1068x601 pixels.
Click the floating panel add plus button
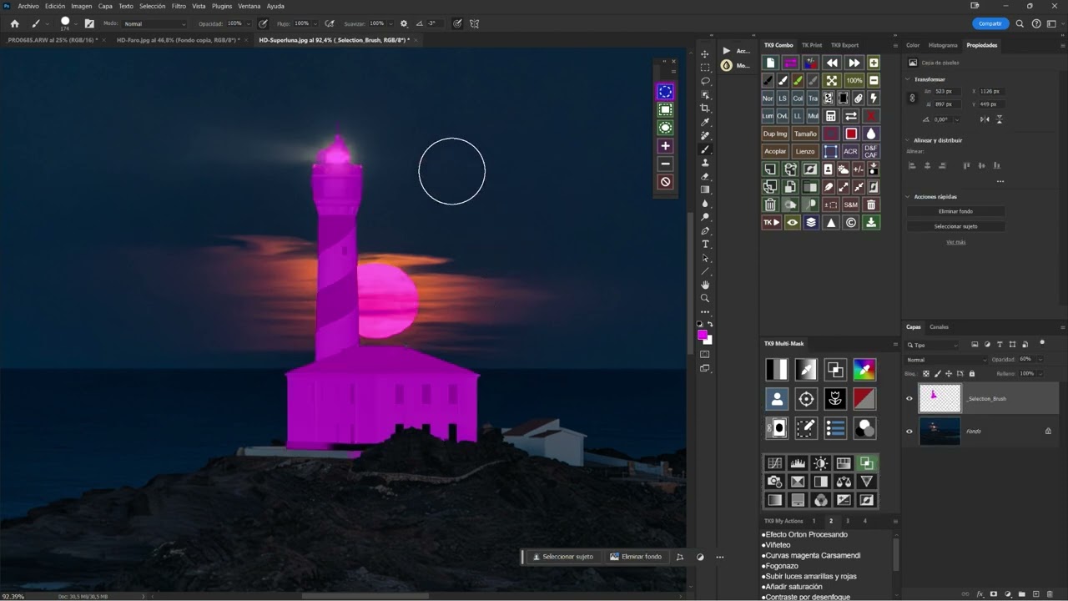[x=665, y=146]
